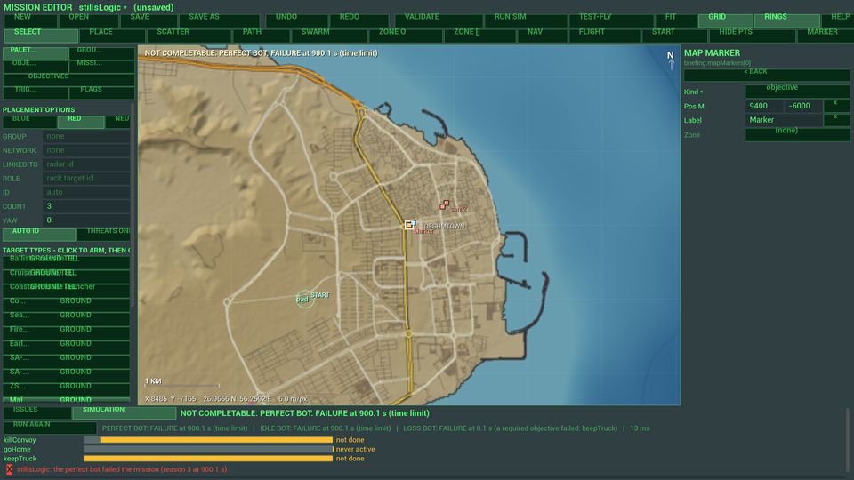This screenshot has width=854, height=480.
Task: Switch to MISSI... tab
Action: [x=101, y=67]
